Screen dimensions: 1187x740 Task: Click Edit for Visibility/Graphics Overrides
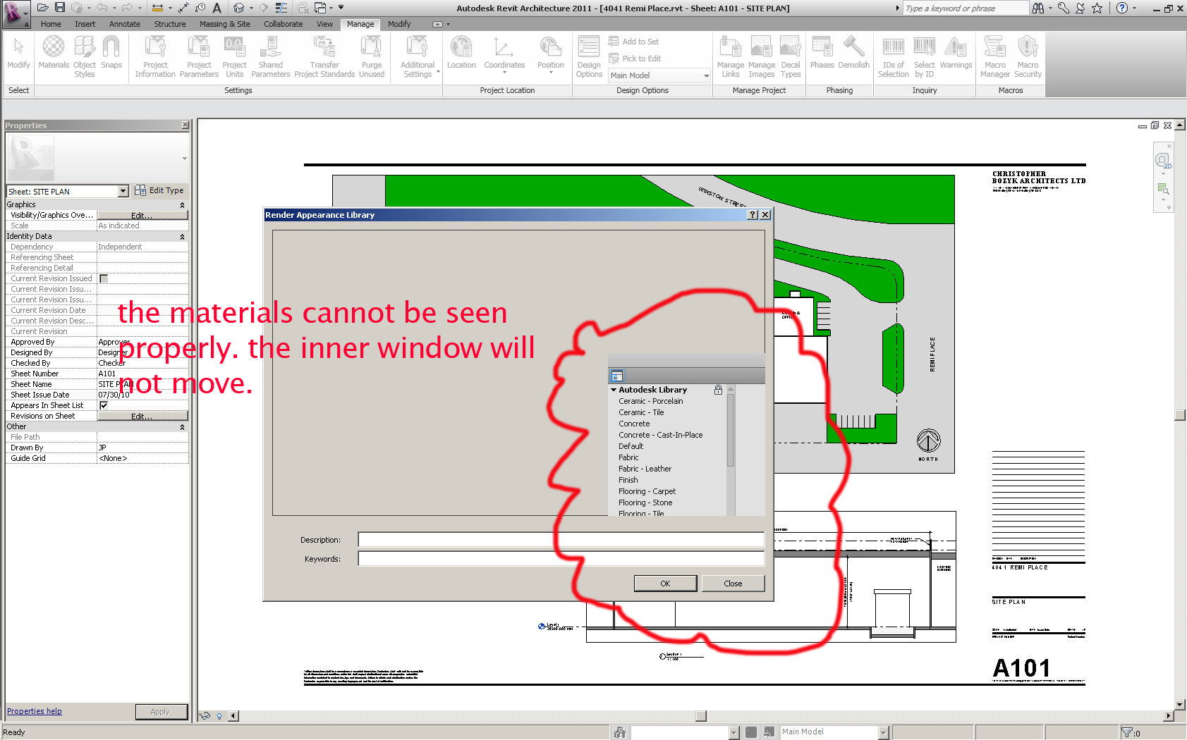click(x=142, y=216)
